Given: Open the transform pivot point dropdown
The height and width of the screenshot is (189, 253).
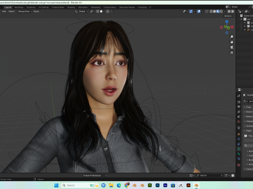Looking at the screenshot, I should pos(92,12).
